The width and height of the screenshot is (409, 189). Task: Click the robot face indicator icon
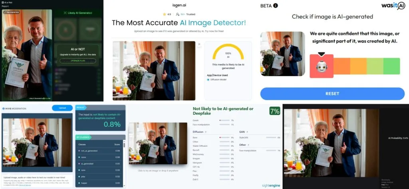tap(322, 67)
